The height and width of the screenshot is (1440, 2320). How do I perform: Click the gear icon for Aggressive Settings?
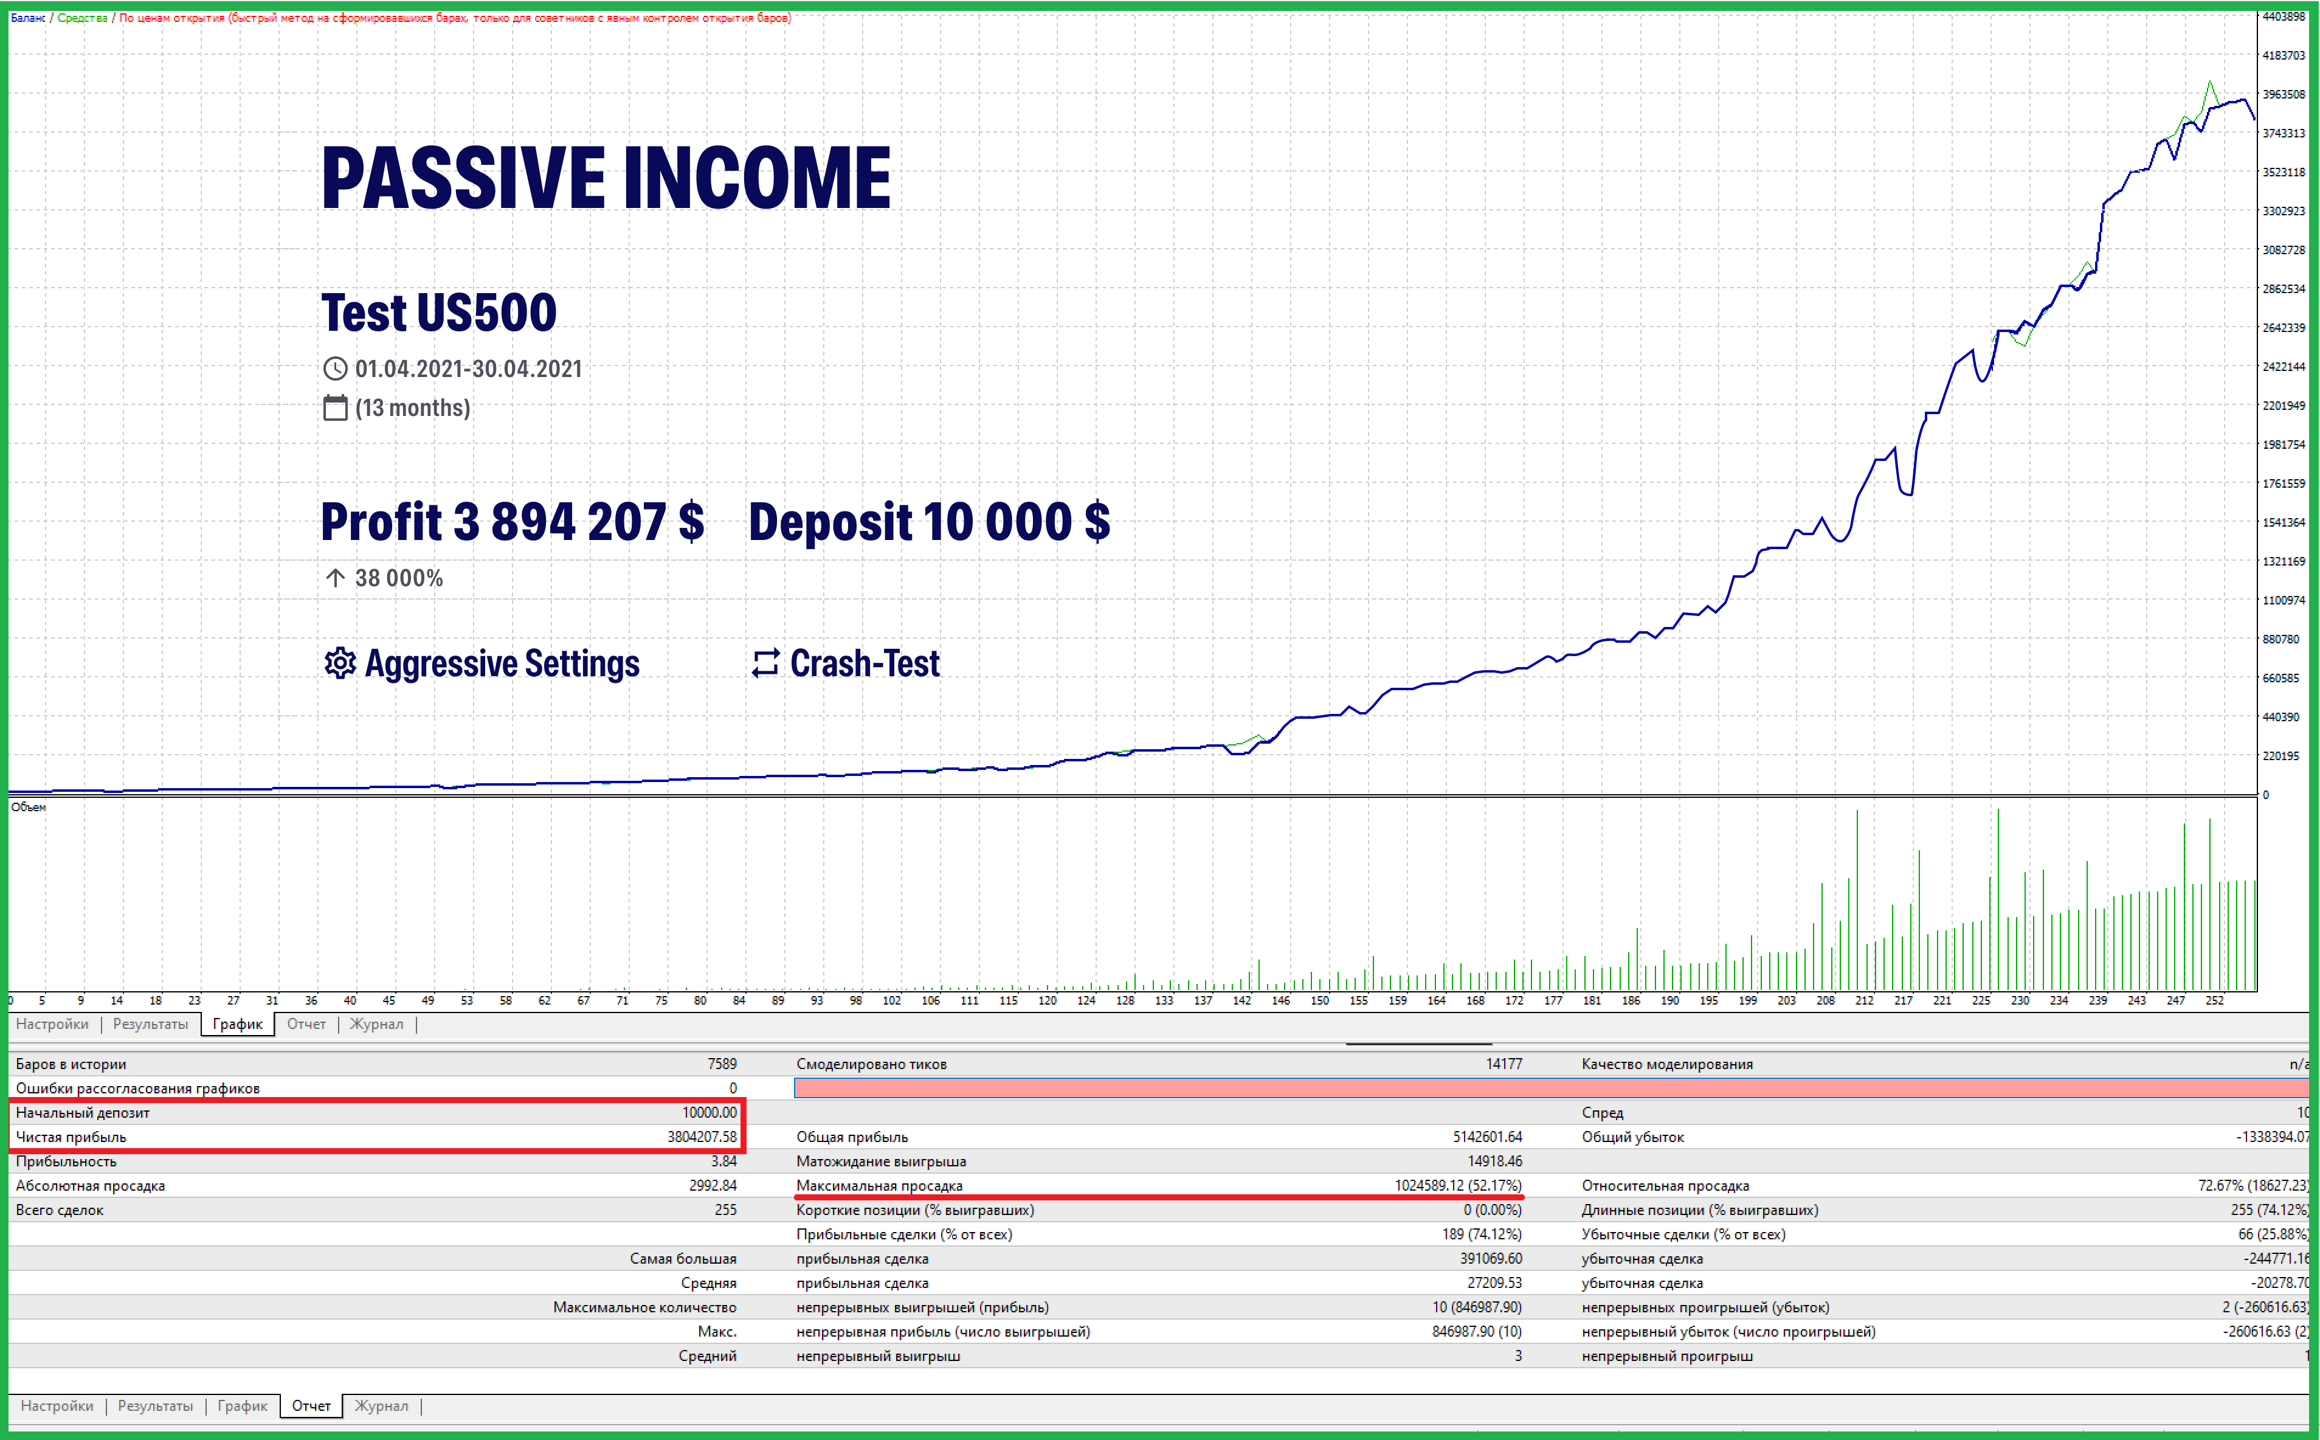340,663
